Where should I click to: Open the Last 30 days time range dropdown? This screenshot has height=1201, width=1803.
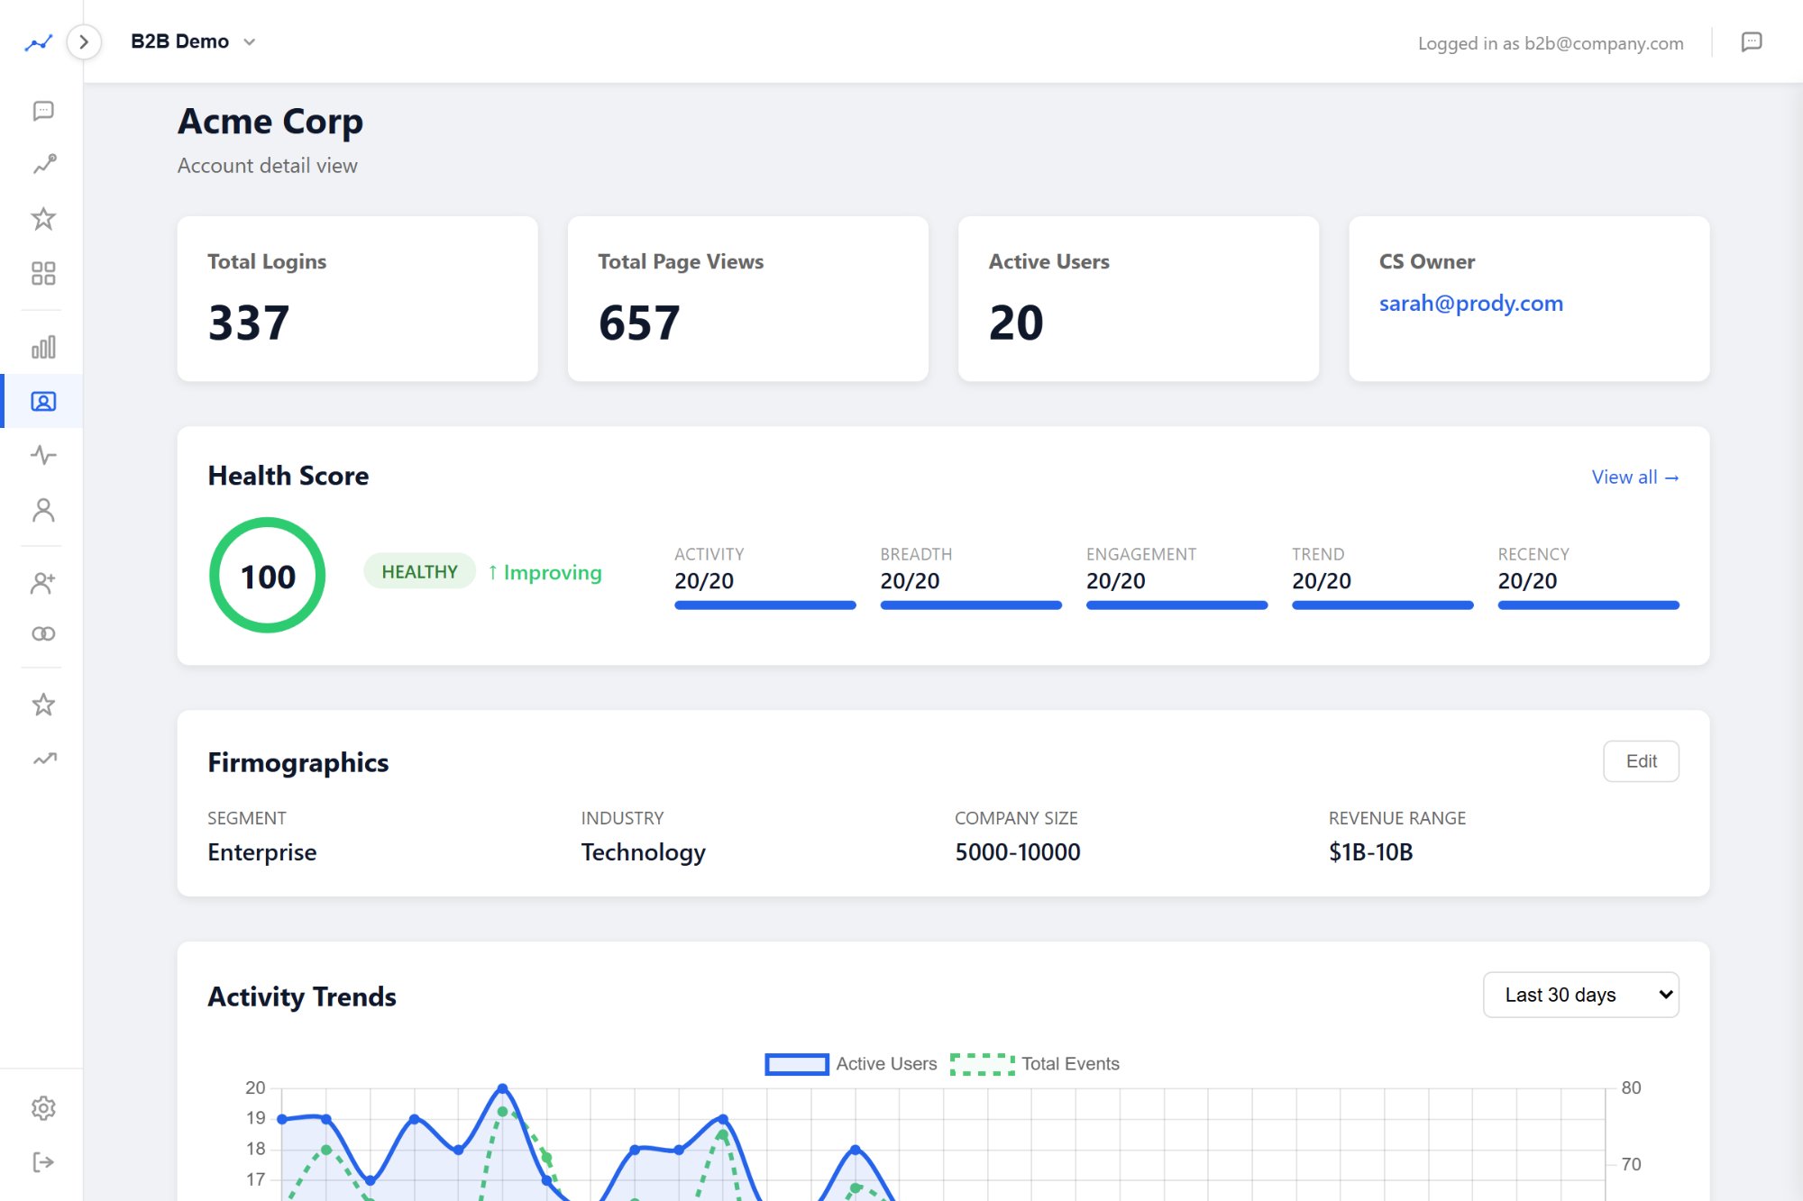(1580, 995)
